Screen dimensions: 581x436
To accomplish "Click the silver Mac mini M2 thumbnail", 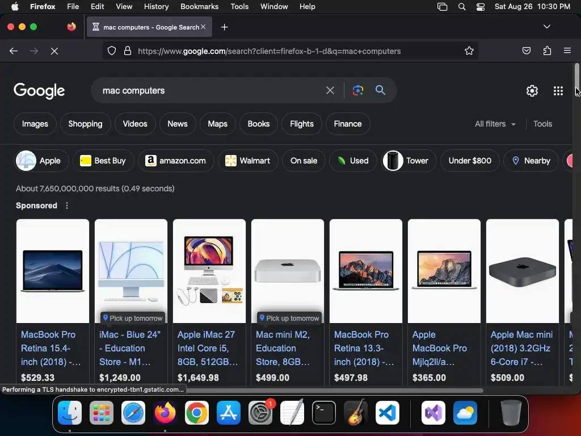I will click(288, 271).
